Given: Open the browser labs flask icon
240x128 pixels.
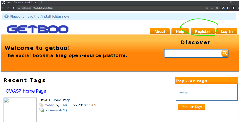Looking at the screenshot, I should (223, 8).
